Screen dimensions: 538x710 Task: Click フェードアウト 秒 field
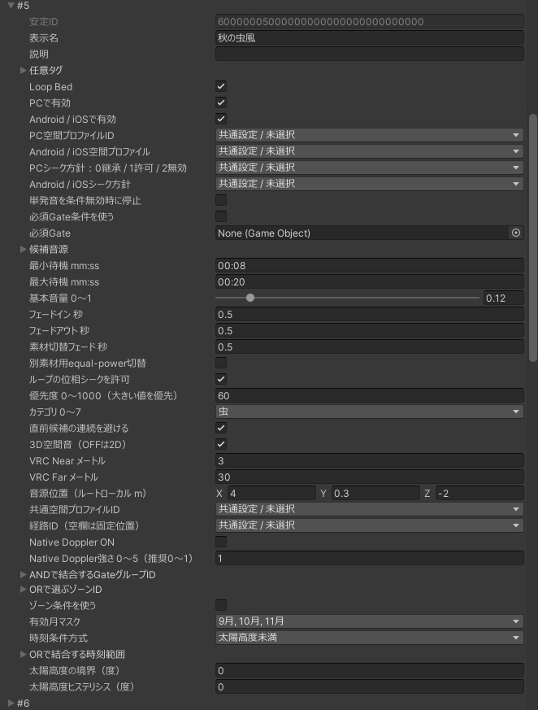[x=369, y=330]
